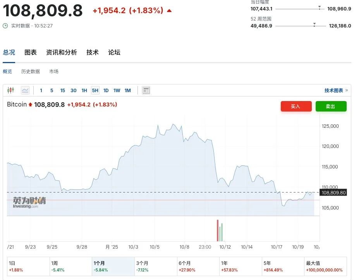Click the 当日幅度 range marker arrow

320,7
